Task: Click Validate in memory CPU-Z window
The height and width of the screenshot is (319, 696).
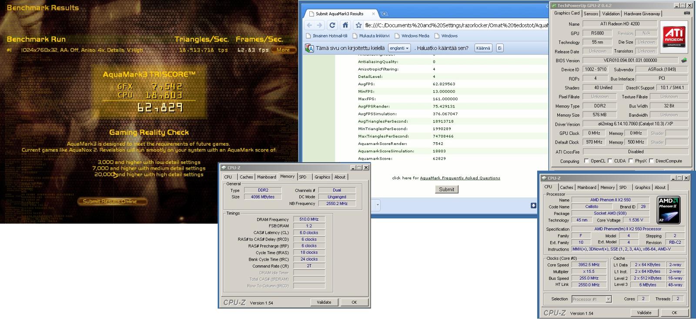Action: tap(324, 302)
